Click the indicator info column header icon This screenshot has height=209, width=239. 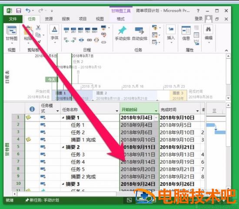32,109
